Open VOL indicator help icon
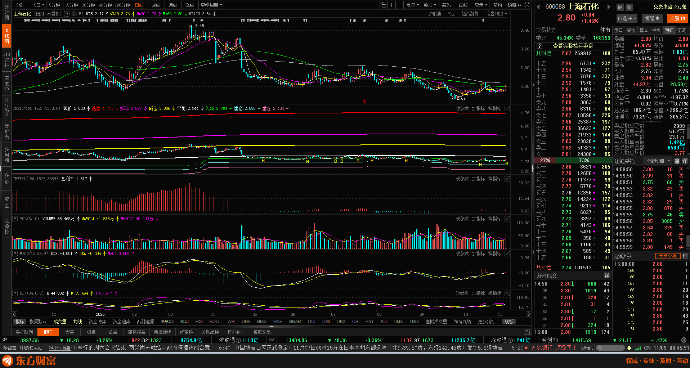The image size is (690, 368). coord(15,219)
